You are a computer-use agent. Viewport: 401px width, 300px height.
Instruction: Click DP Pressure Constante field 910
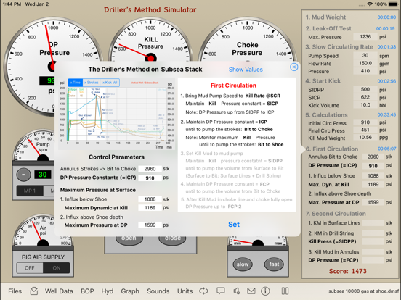[150, 178]
